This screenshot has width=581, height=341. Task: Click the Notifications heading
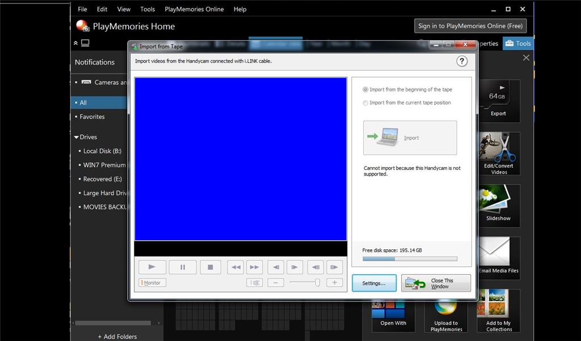(x=95, y=62)
